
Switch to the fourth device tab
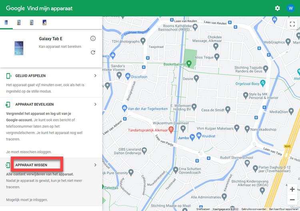tap(44, 22)
